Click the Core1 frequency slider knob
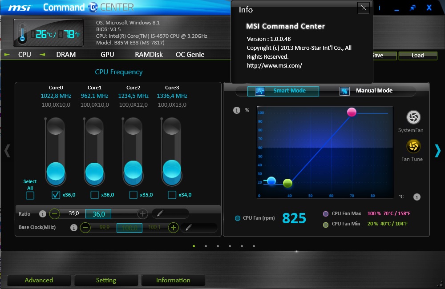 coord(94,172)
